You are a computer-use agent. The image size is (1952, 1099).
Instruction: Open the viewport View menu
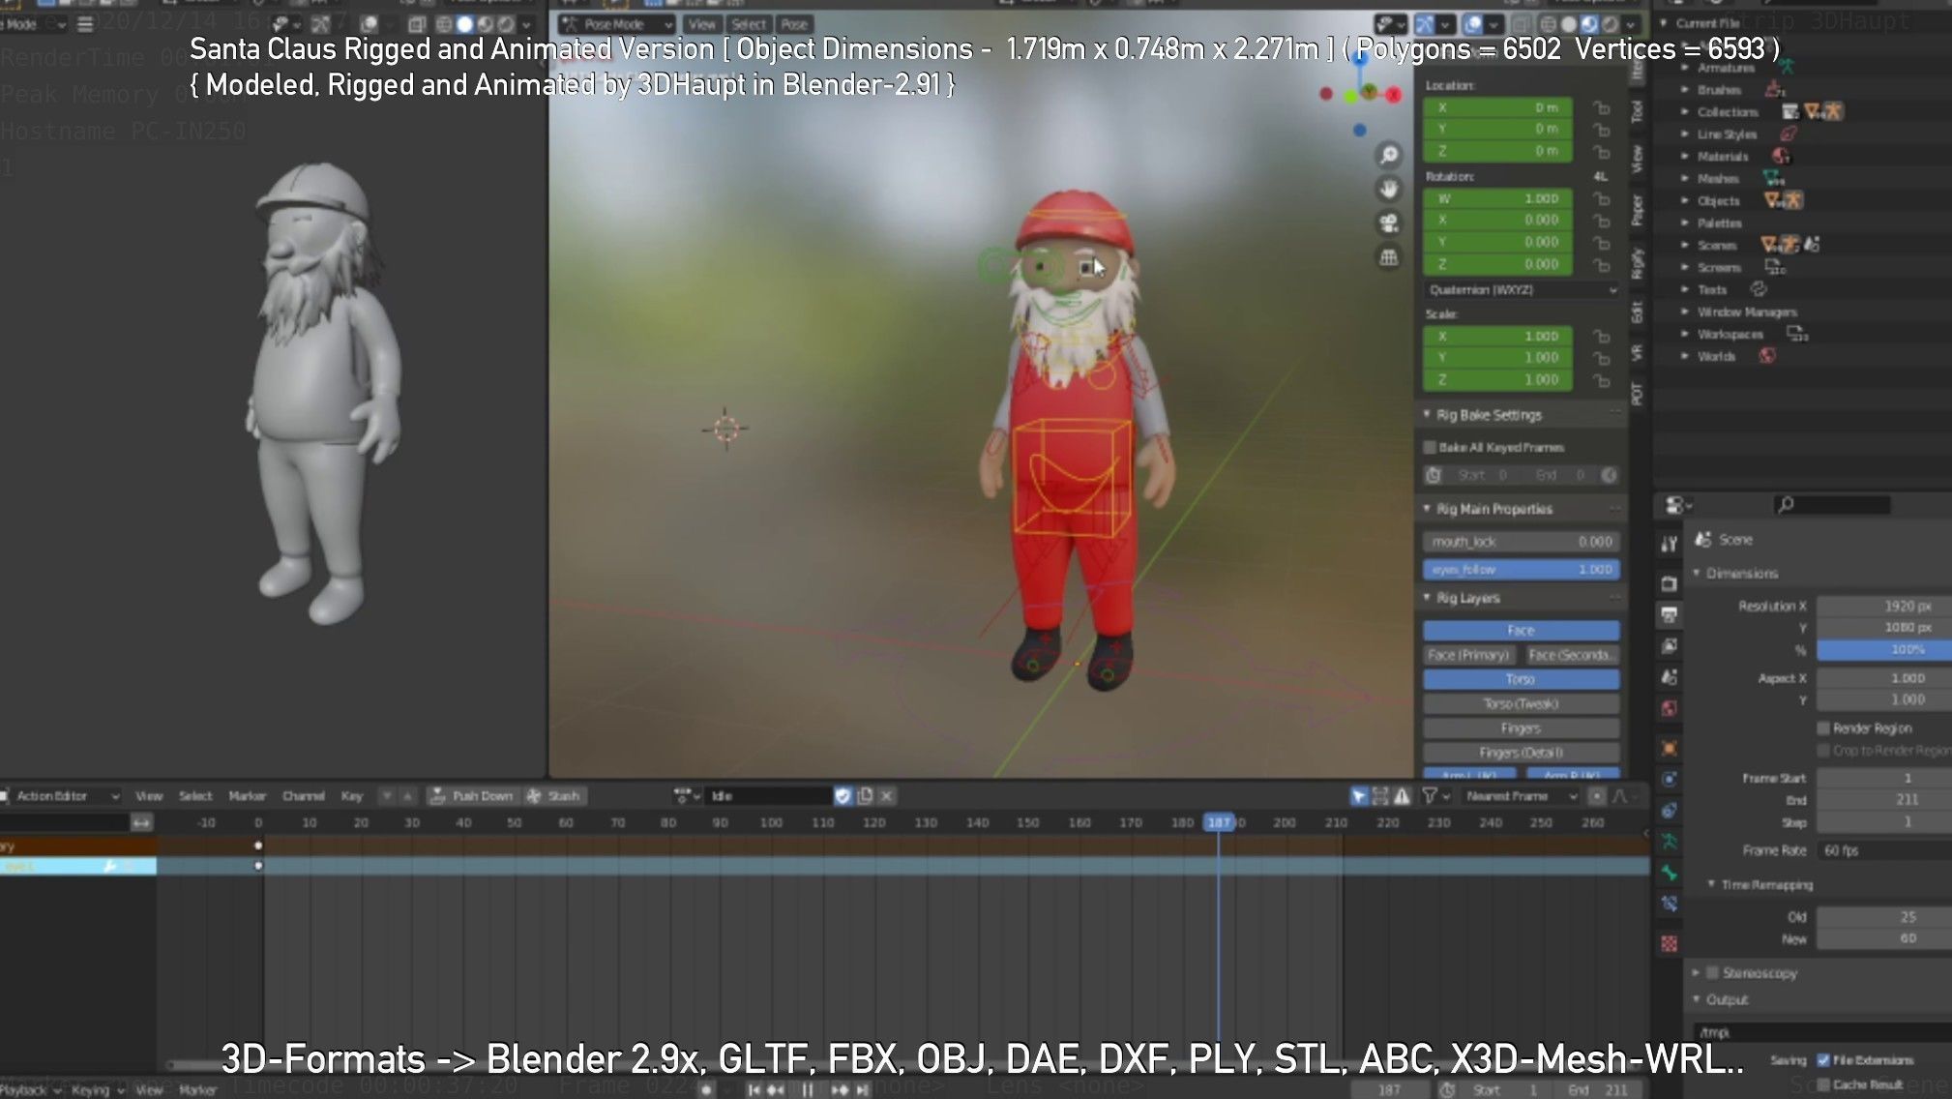pos(702,24)
